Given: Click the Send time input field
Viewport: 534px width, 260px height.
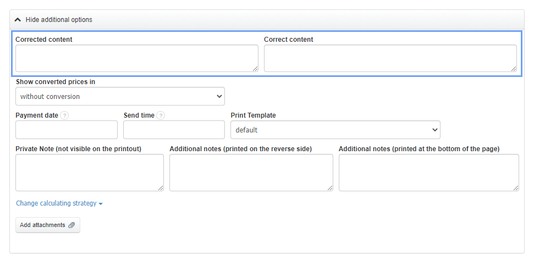Looking at the screenshot, I should (x=174, y=130).
